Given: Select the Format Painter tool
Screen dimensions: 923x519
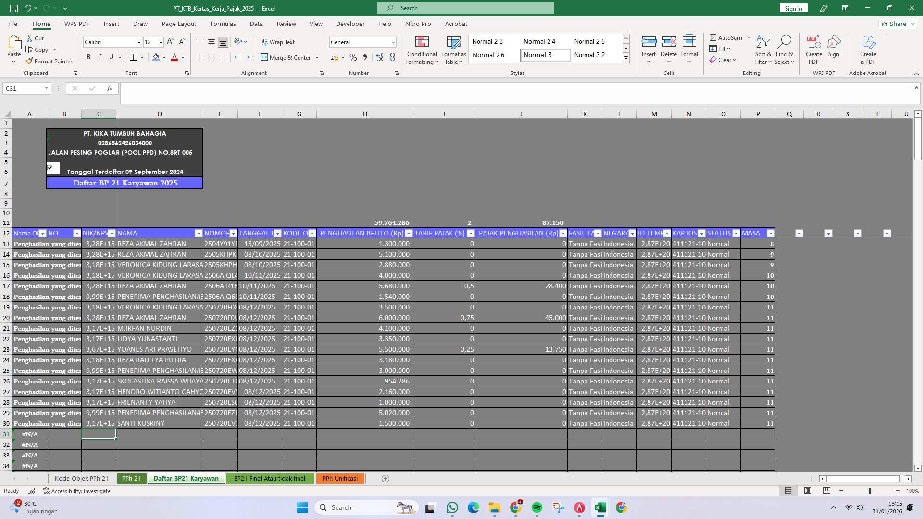Looking at the screenshot, I should 50,61.
